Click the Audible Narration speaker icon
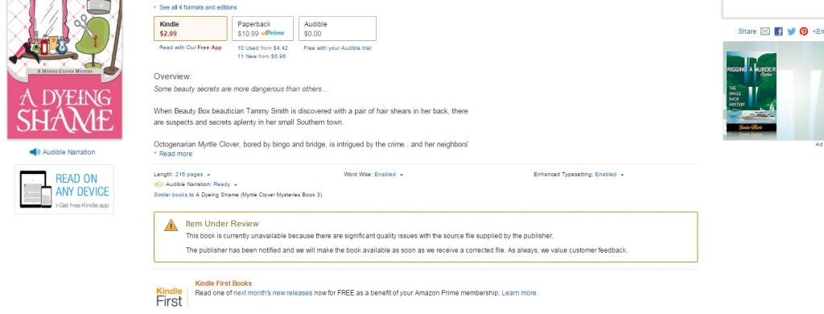824x314 pixels. click(35, 152)
